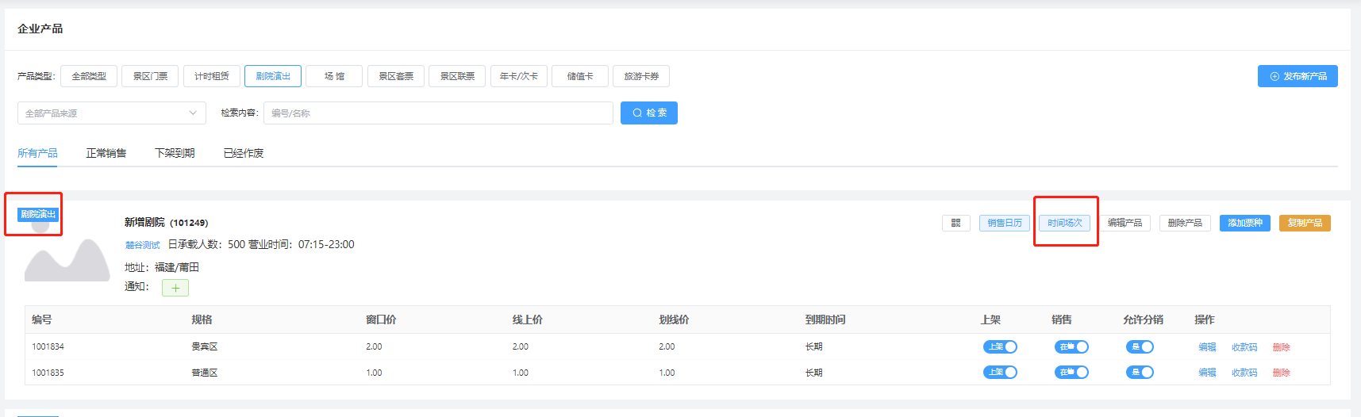Screen dimensions: 1361x417
Task: Click 收款码 link for item 1001834
Action: coord(1244,347)
